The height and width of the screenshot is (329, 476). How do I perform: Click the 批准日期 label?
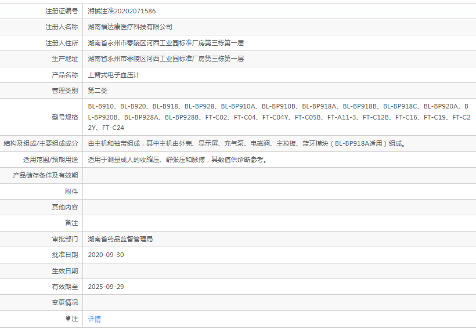[65, 255]
